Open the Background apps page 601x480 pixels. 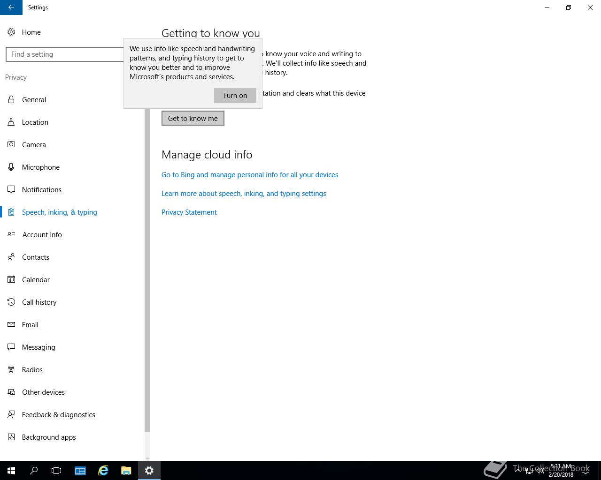[73, 437]
